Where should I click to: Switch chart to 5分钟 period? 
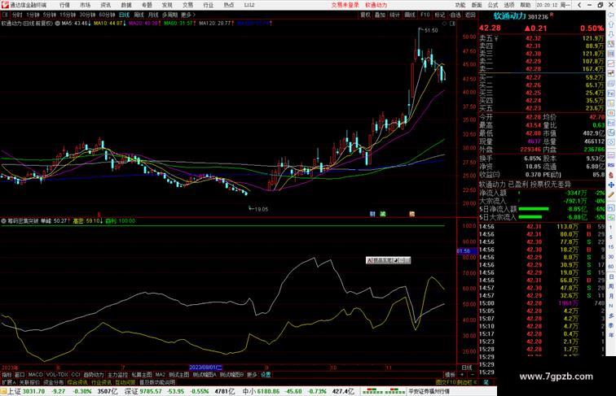coord(50,15)
